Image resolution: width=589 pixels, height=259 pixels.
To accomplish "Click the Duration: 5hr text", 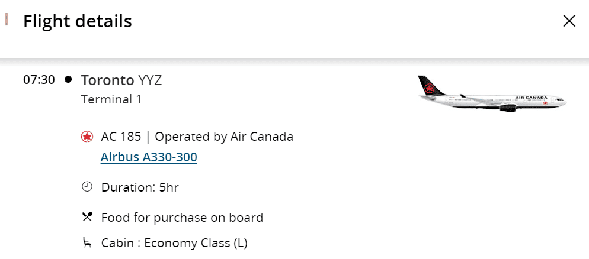I will pyautogui.click(x=140, y=187).
